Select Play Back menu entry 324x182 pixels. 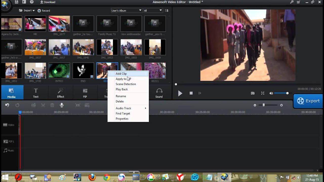click(x=128, y=89)
